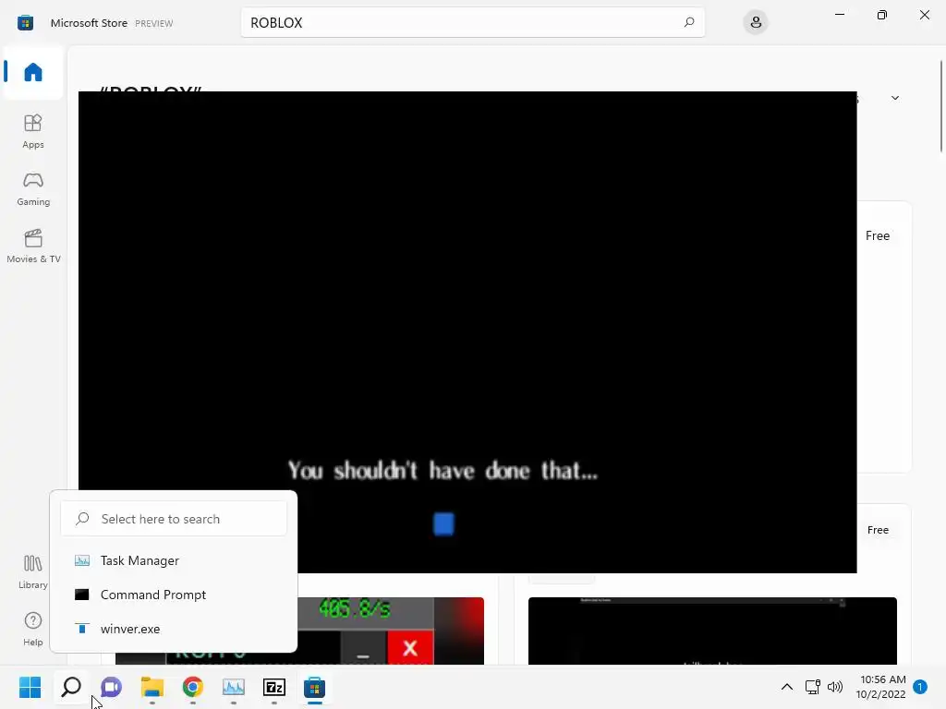946x709 pixels.
Task: Launch winver.exe from search popup
Action: (x=174, y=629)
